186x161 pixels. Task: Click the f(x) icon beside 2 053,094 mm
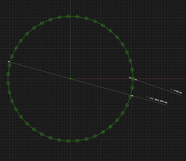pos(148,97)
